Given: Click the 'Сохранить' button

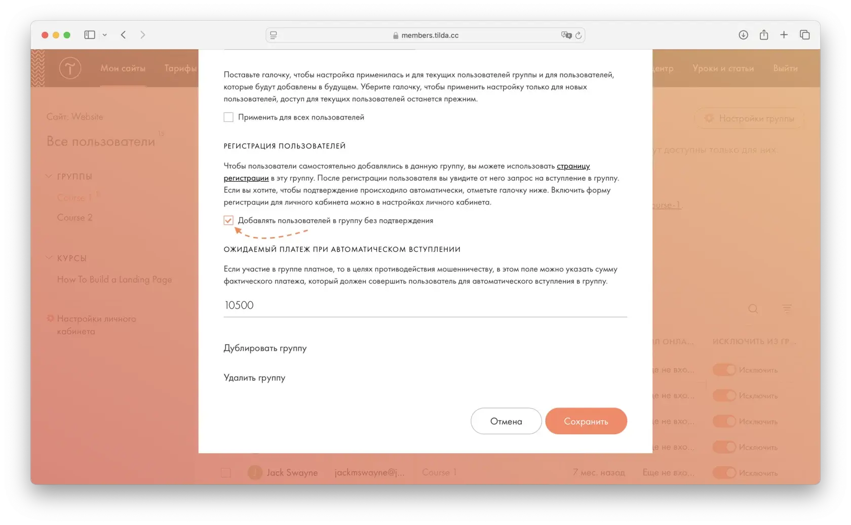Looking at the screenshot, I should (x=586, y=421).
